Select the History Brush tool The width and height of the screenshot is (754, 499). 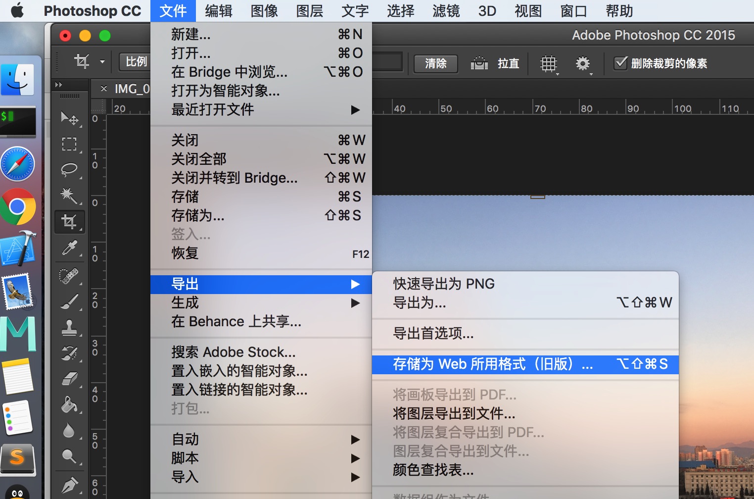tap(69, 352)
